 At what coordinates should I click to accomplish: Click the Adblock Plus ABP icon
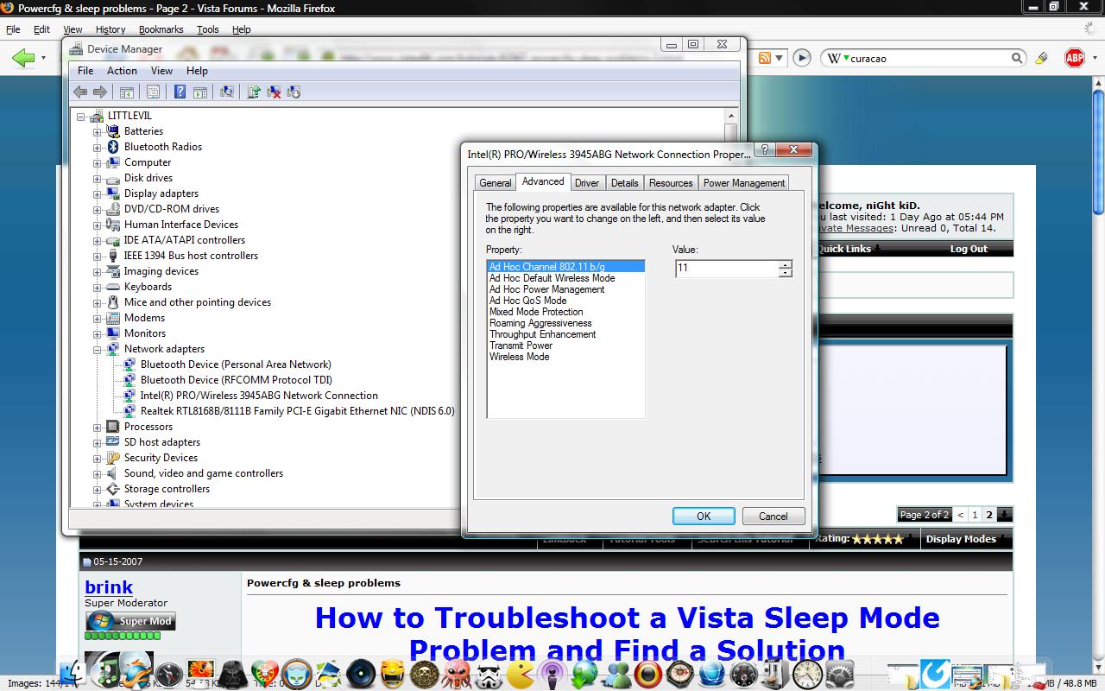pos(1075,58)
